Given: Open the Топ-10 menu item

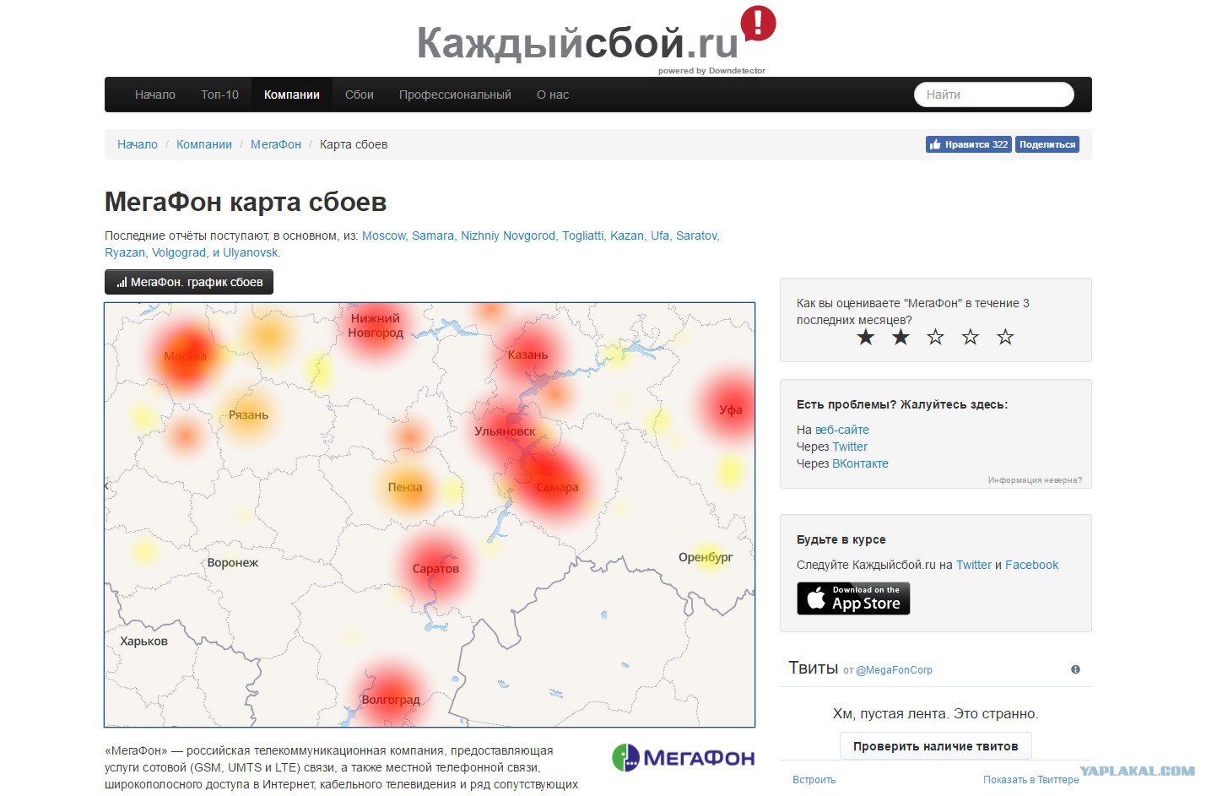Looking at the screenshot, I should [219, 95].
